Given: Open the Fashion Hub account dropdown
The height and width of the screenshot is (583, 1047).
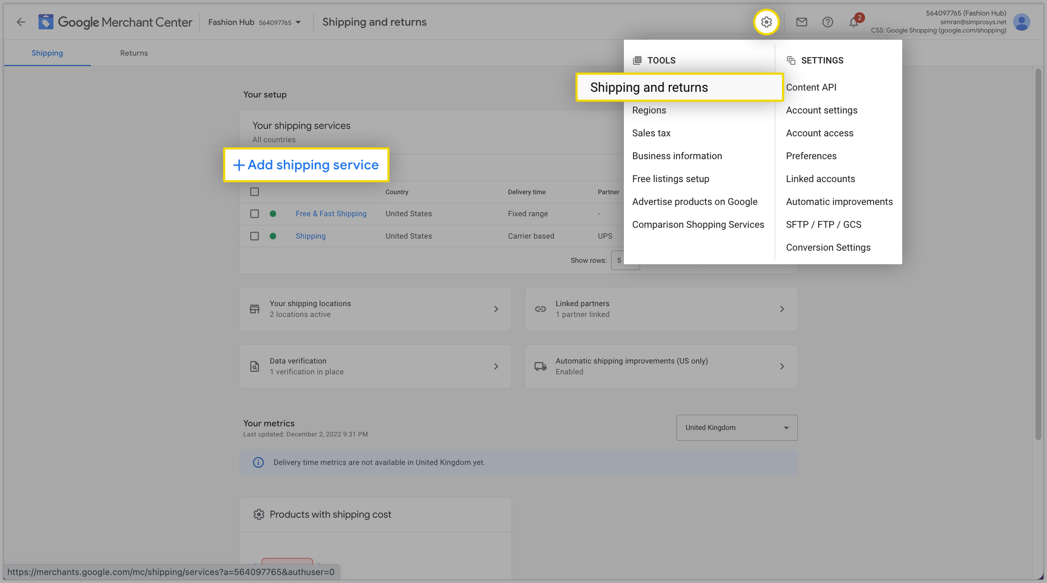Looking at the screenshot, I should [255, 22].
